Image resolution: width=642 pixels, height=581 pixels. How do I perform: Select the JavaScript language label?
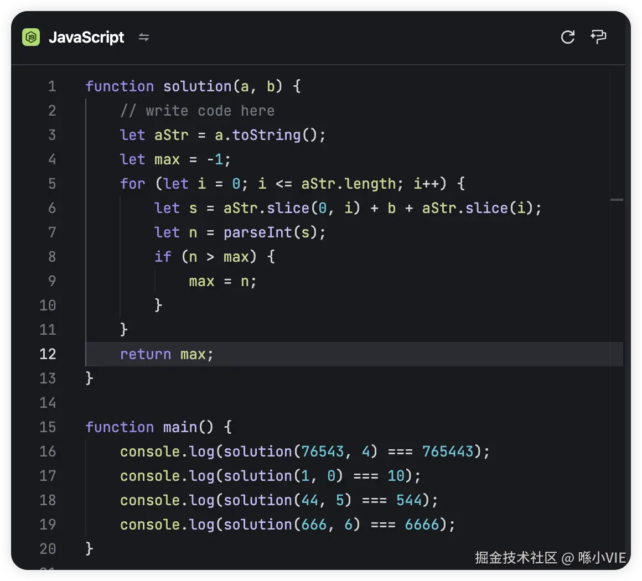tap(86, 37)
